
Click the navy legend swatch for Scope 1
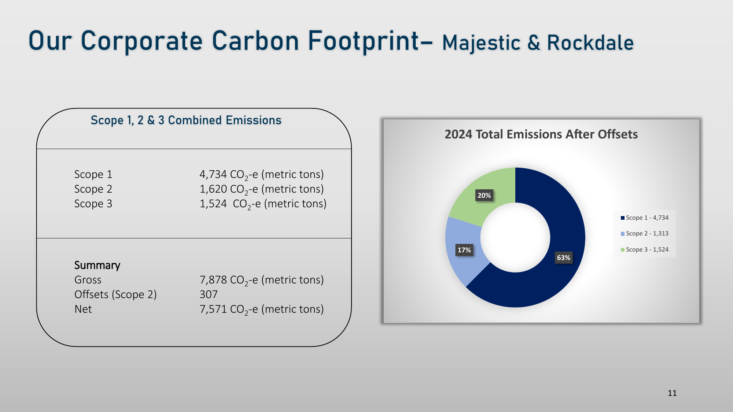click(x=622, y=218)
